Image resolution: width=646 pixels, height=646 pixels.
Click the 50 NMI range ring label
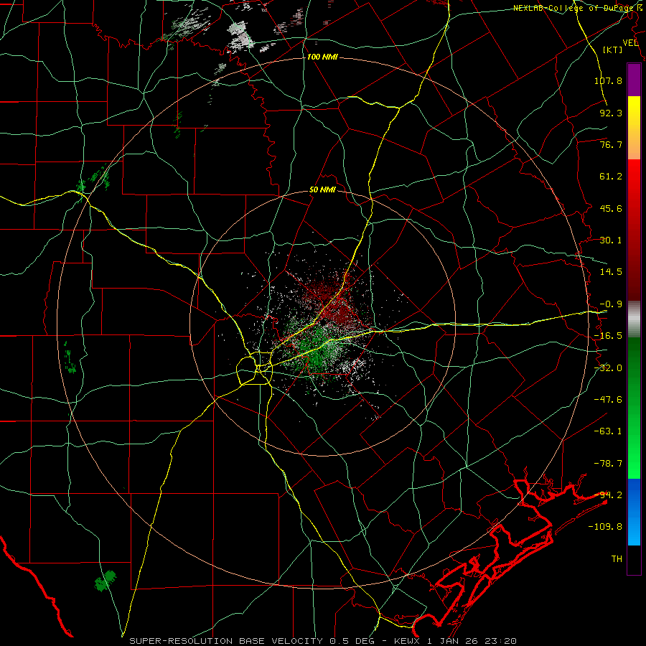(322, 190)
